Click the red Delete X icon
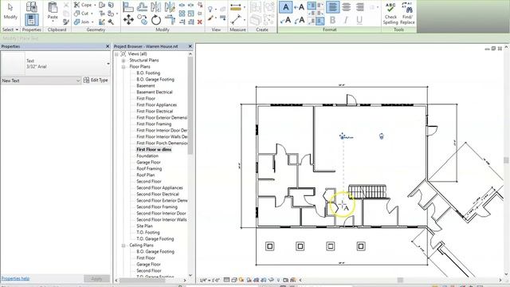 click(200, 22)
